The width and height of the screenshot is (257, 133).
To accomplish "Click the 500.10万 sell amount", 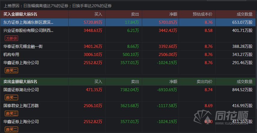I will 131,54.
